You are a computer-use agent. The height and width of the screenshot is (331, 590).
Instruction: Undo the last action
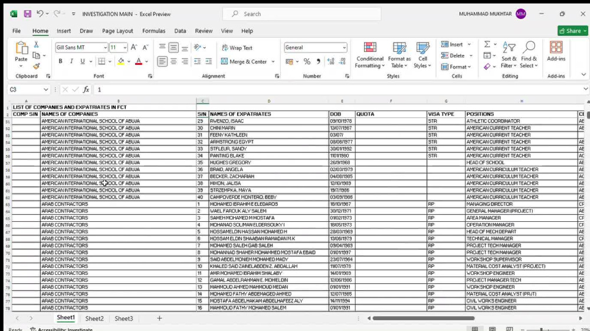(40, 14)
